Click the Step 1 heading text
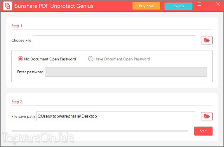Image resolution: width=224 pixels, height=147 pixels. tap(17, 26)
